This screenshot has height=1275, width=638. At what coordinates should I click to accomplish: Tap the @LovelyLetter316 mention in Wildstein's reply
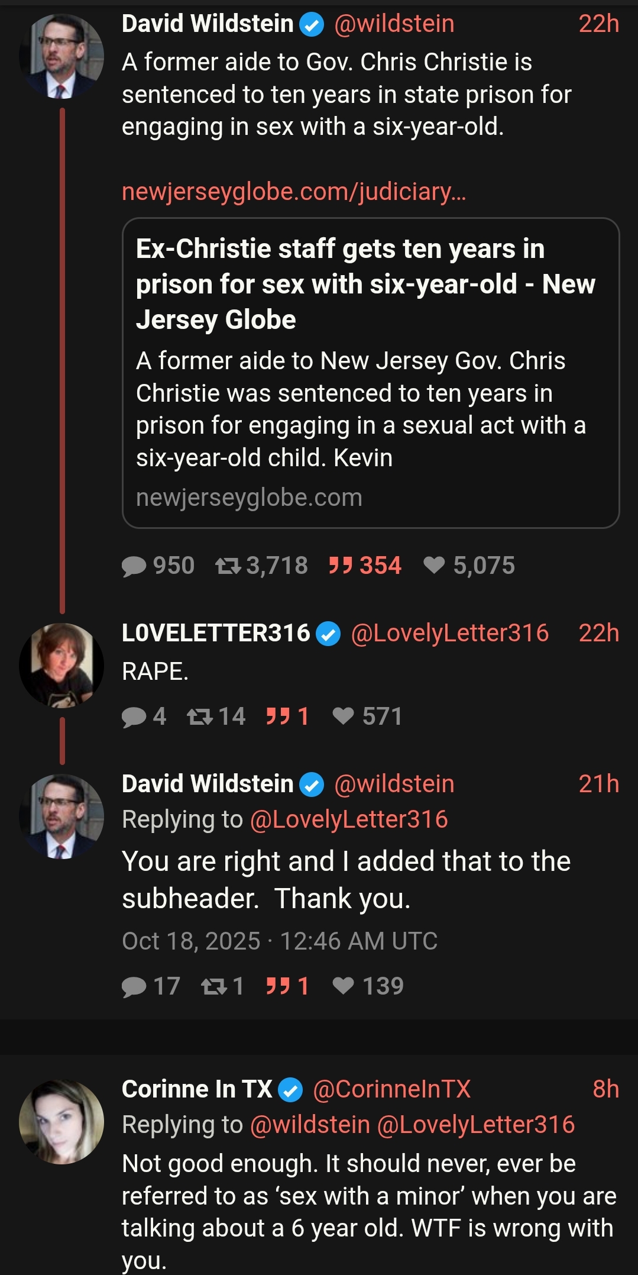point(349,819)
